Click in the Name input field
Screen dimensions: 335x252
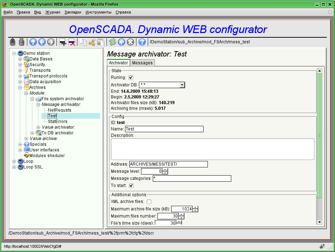coord(164,129)
